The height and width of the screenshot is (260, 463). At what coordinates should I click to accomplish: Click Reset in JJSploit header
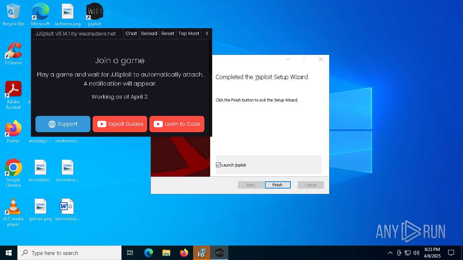click(x=167, y=34)
